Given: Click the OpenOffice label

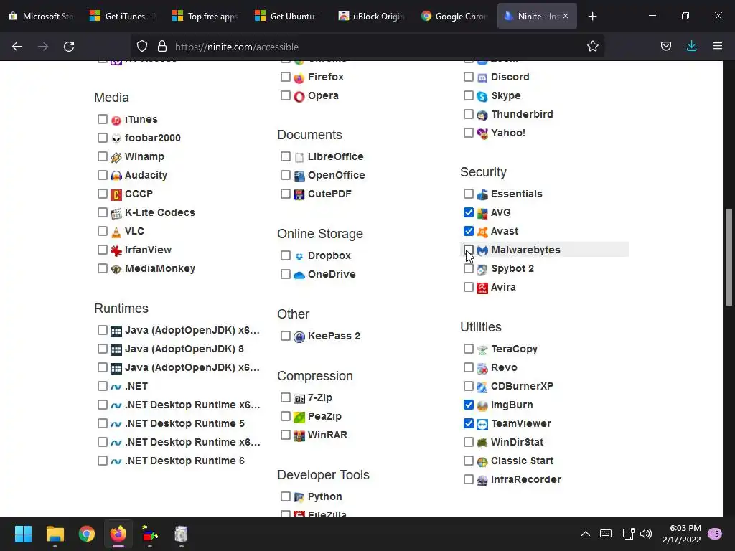Looking at the screenshot, I should click(x=336, y=175).
